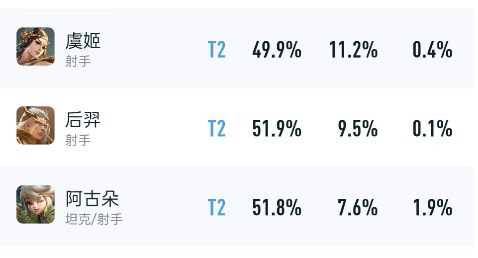Screen dimensions: 478x258
Task: Click 虞姬's 0.4% ban rate
Action: coord(433,50)
